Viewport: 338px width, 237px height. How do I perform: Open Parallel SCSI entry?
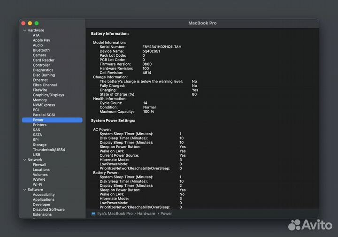click(44, 115)
